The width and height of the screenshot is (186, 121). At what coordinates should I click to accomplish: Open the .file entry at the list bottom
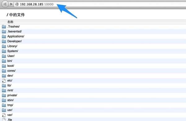pyautogui.click(x=10, y=119)
